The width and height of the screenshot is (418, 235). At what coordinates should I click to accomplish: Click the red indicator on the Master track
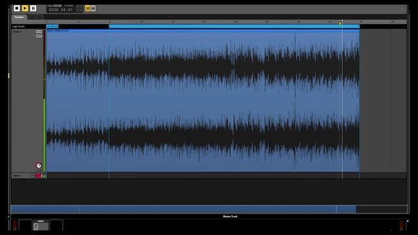pos(39,176)
